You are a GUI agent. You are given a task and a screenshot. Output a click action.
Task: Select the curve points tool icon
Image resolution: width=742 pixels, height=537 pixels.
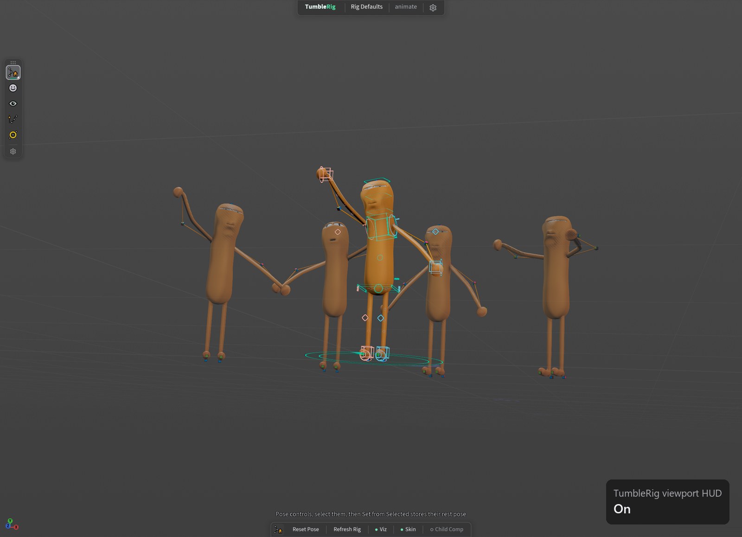[x=13, y=119]
